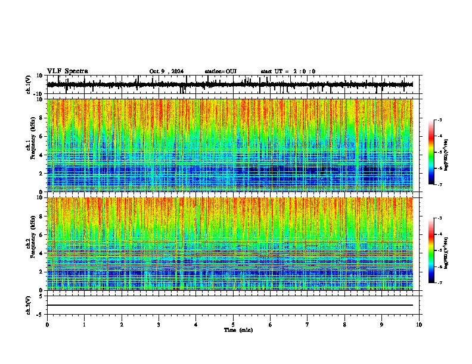This screenshot has width=472, height=364.
Task: Click the ch.1(V) waveform trace
Action: click(230, 84)
